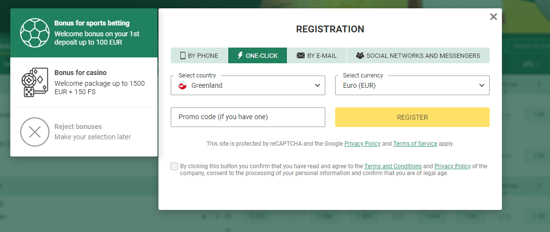Expand the Euro (EUR) currency chevron

pyautogui.click(x=482, y=85)
